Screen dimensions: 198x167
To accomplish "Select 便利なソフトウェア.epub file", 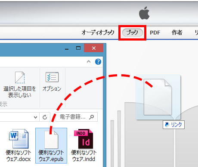I will pos(51,145).
